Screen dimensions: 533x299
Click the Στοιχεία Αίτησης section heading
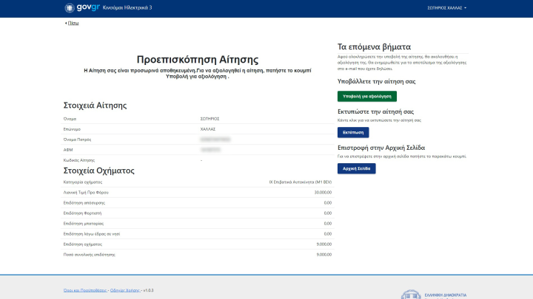tap(95, 106)
